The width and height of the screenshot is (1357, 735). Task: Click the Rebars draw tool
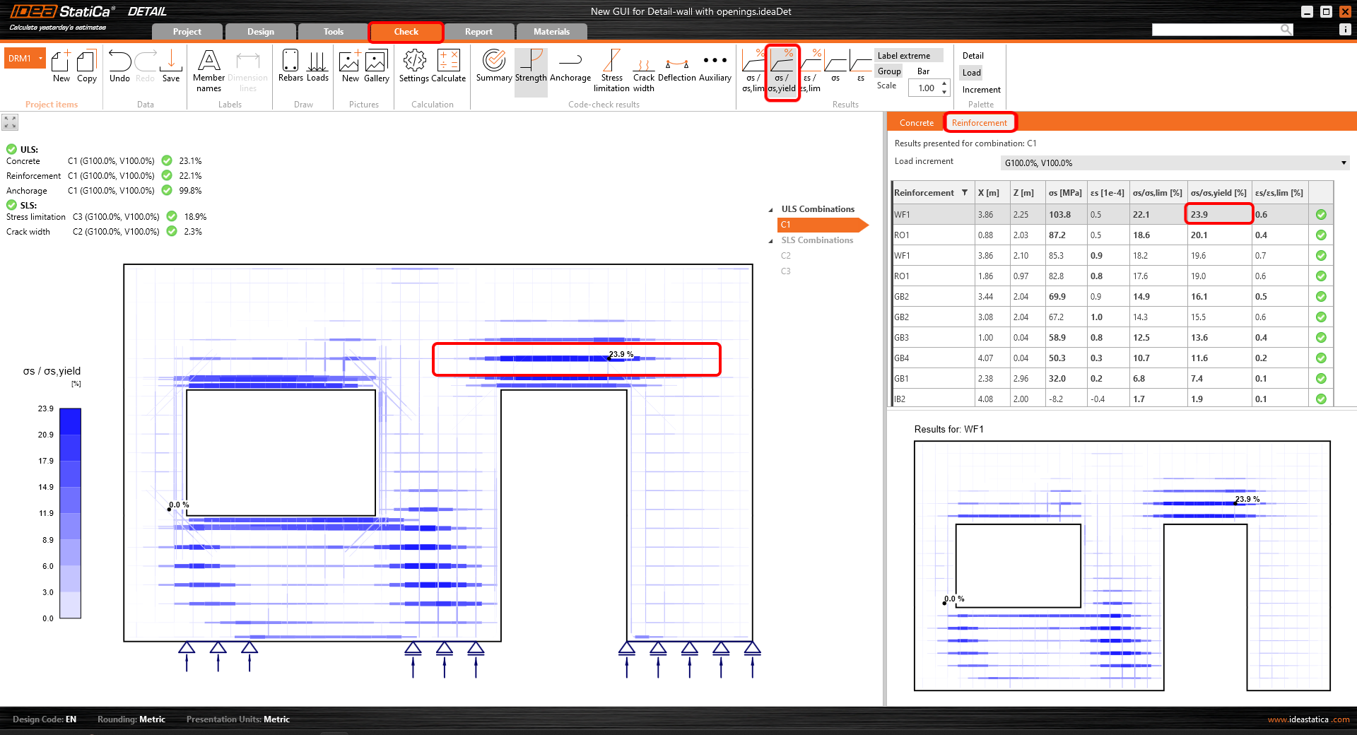coord(290,66)
